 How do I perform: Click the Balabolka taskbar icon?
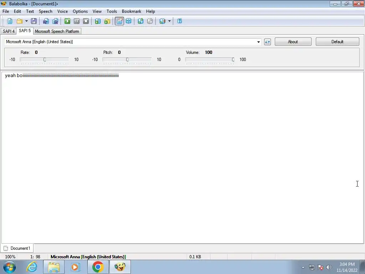[120, 267]
